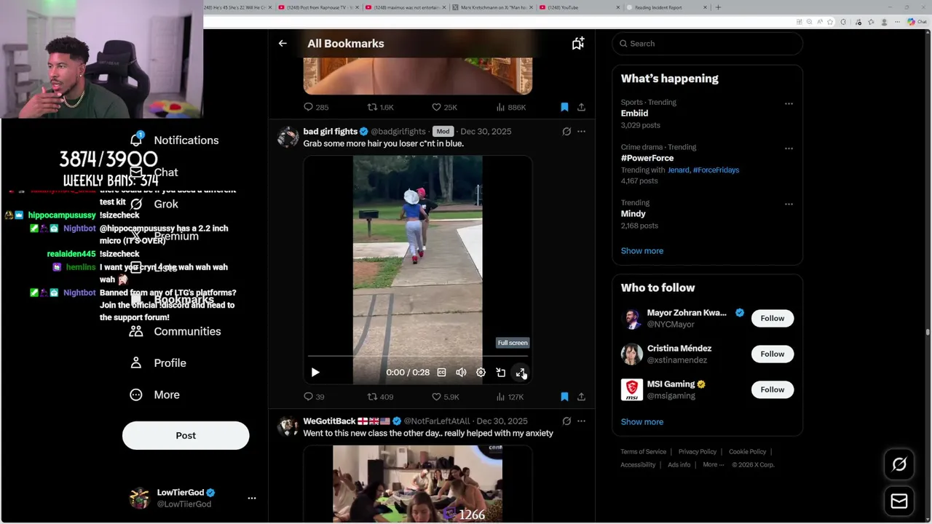Like the post with 5.9K likes
Image resolution: width=932 pixels, height=524 pixels.
(445, 397)
